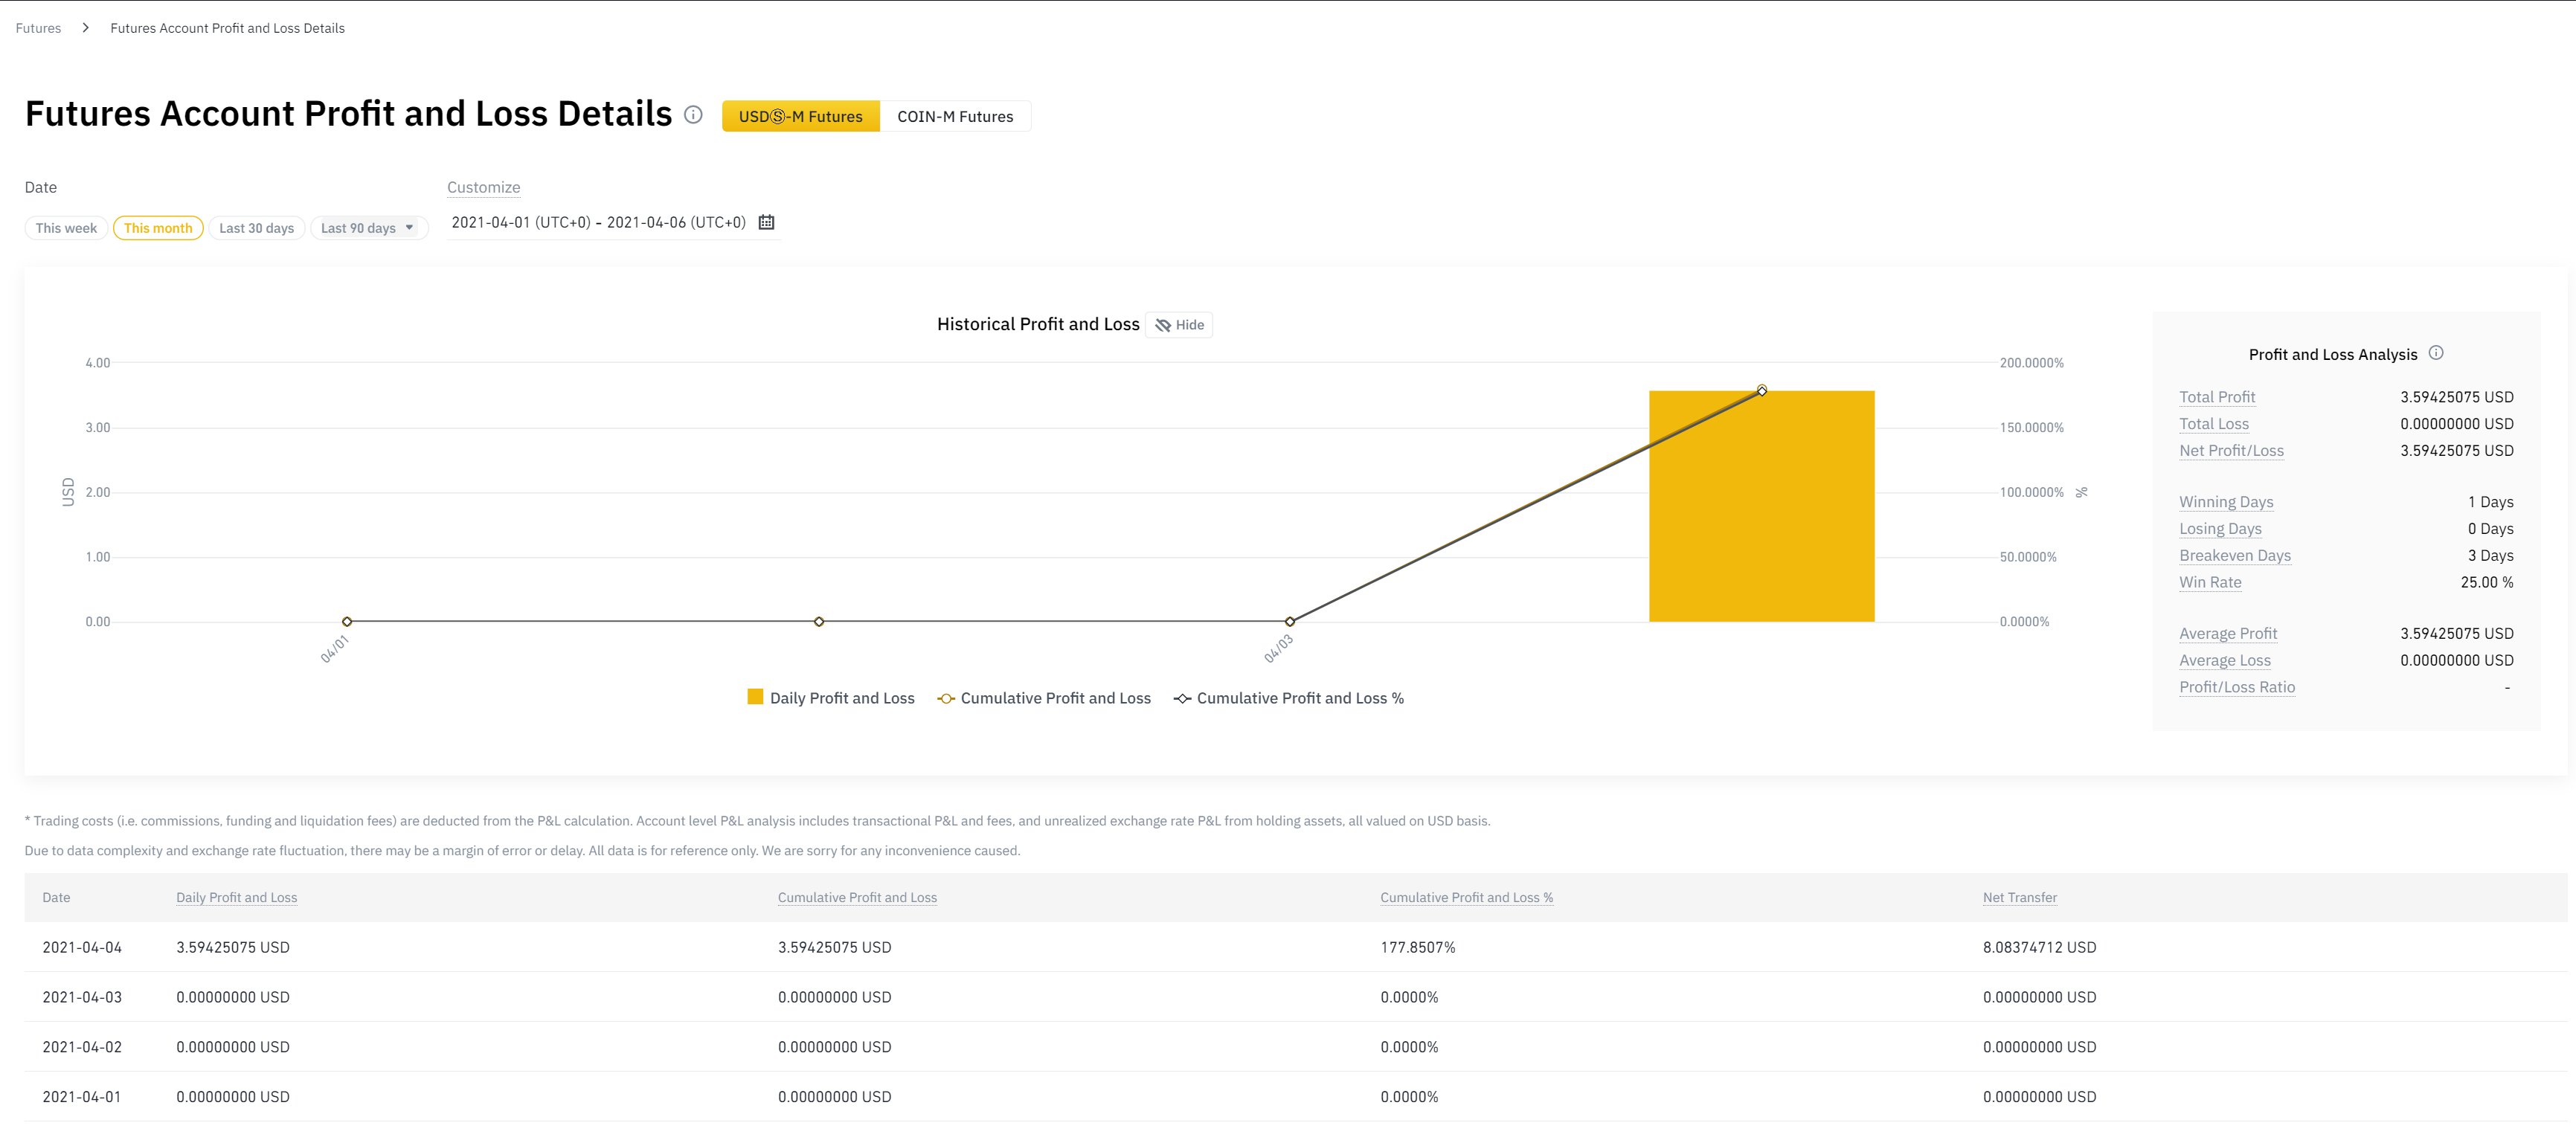Open the Futures breadcrumb link
This screenshot has width=2576, height=1143.
click(x=38, y=28)
